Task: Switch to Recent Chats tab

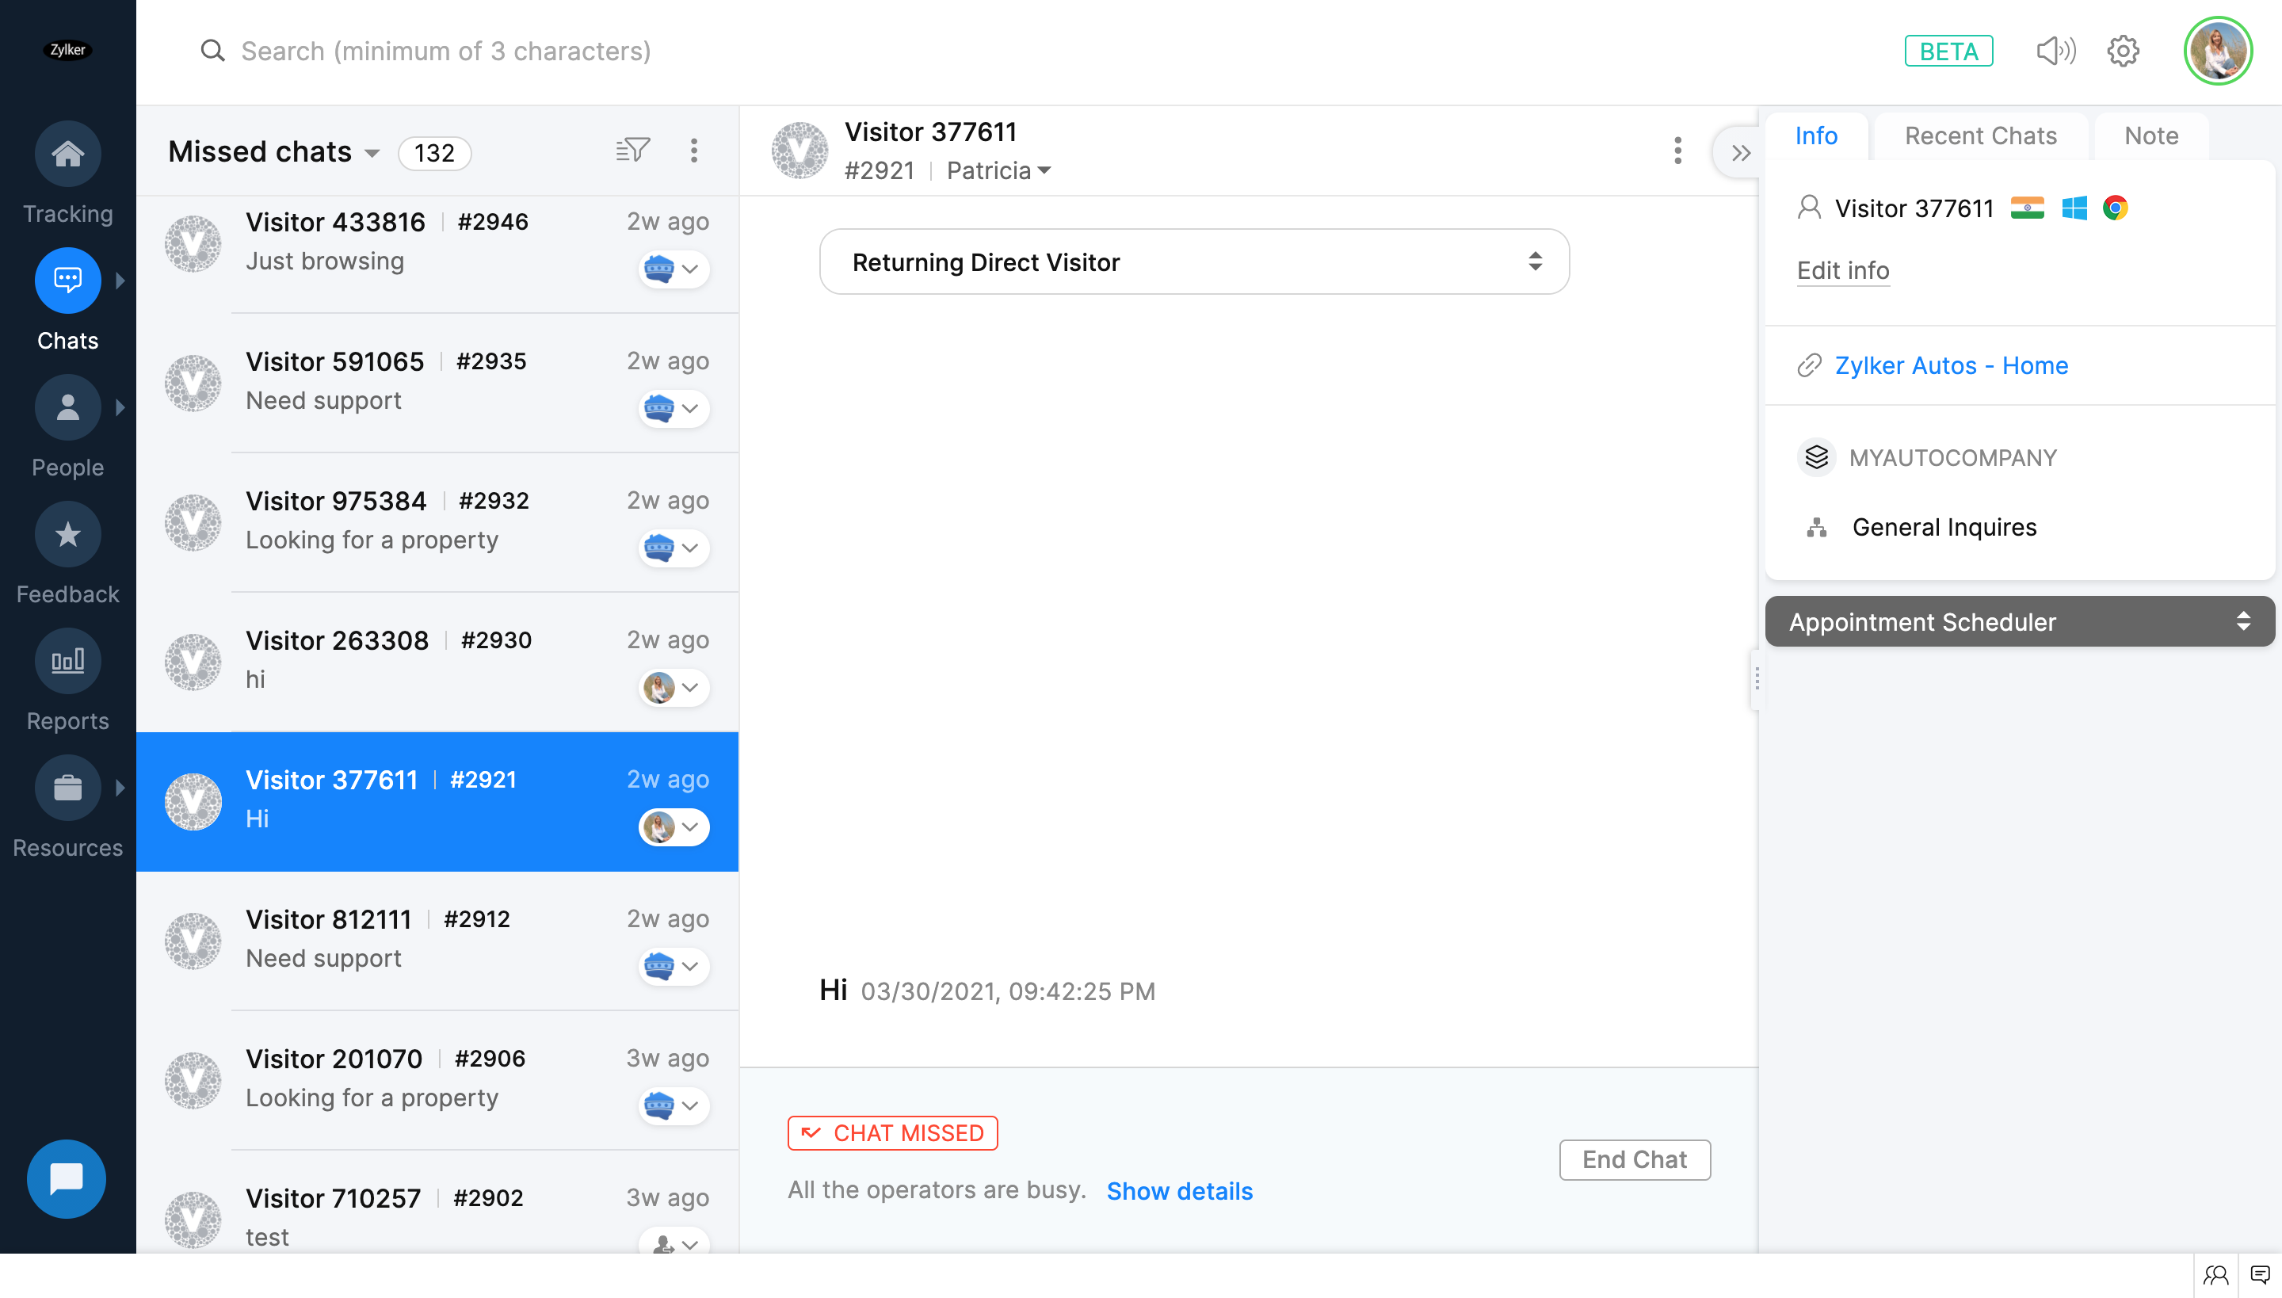Action: [1980, 136]
